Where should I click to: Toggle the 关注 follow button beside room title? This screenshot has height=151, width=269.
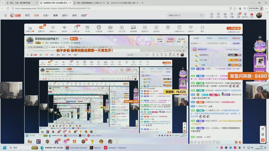pyautogui.click(x=74, y=39)
